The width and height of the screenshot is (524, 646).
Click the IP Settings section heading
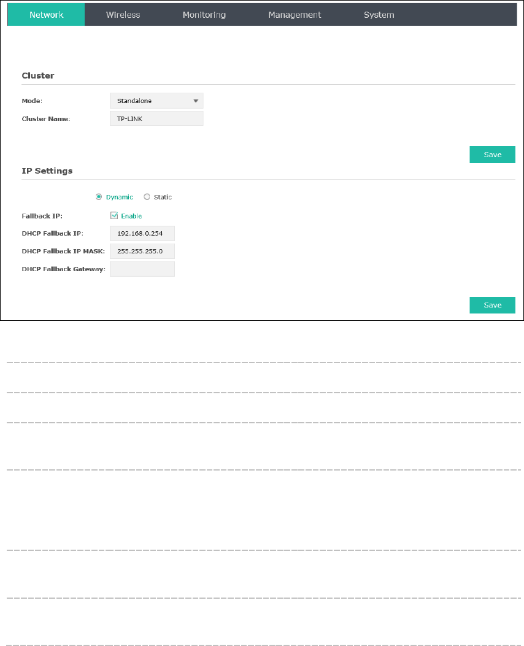pos(47,171)
